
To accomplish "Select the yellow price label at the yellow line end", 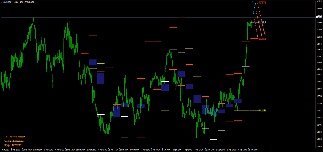I will coord(263,110).
